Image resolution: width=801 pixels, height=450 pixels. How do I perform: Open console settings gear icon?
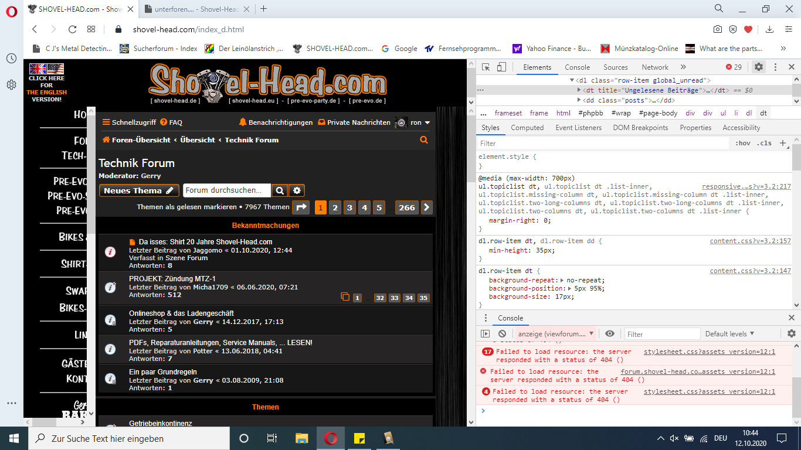point(792,333)
